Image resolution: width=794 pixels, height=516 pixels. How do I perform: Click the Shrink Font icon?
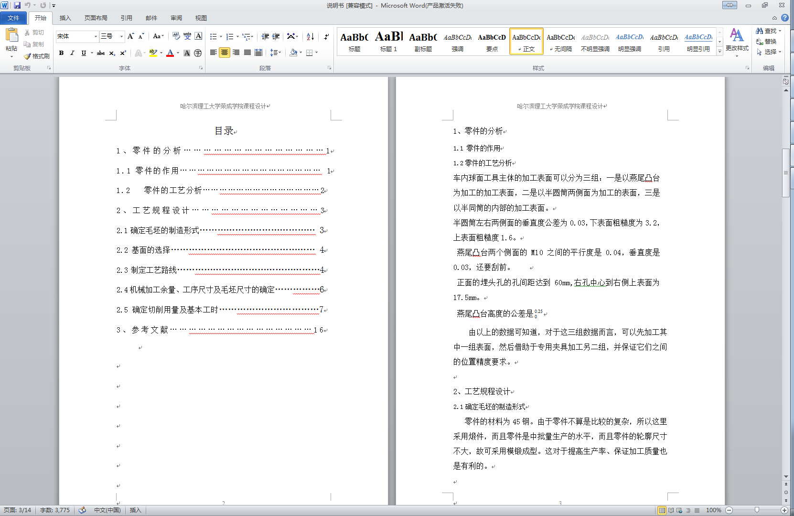pyautogui.click(x=141, y=36)
